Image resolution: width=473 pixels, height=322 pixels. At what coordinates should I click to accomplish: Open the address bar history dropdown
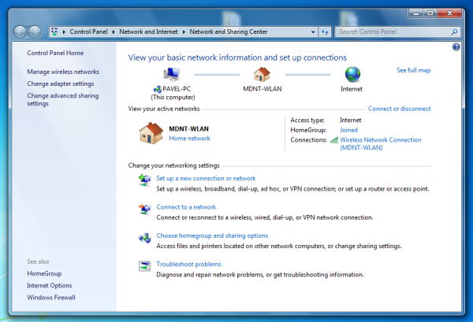click(x=313, y=32)
